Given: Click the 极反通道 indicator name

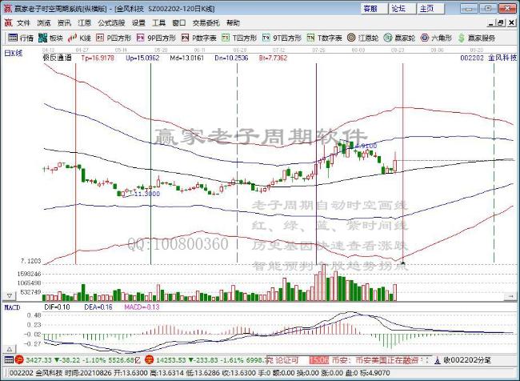Looking at the screenshot, I should pos(57,58).
